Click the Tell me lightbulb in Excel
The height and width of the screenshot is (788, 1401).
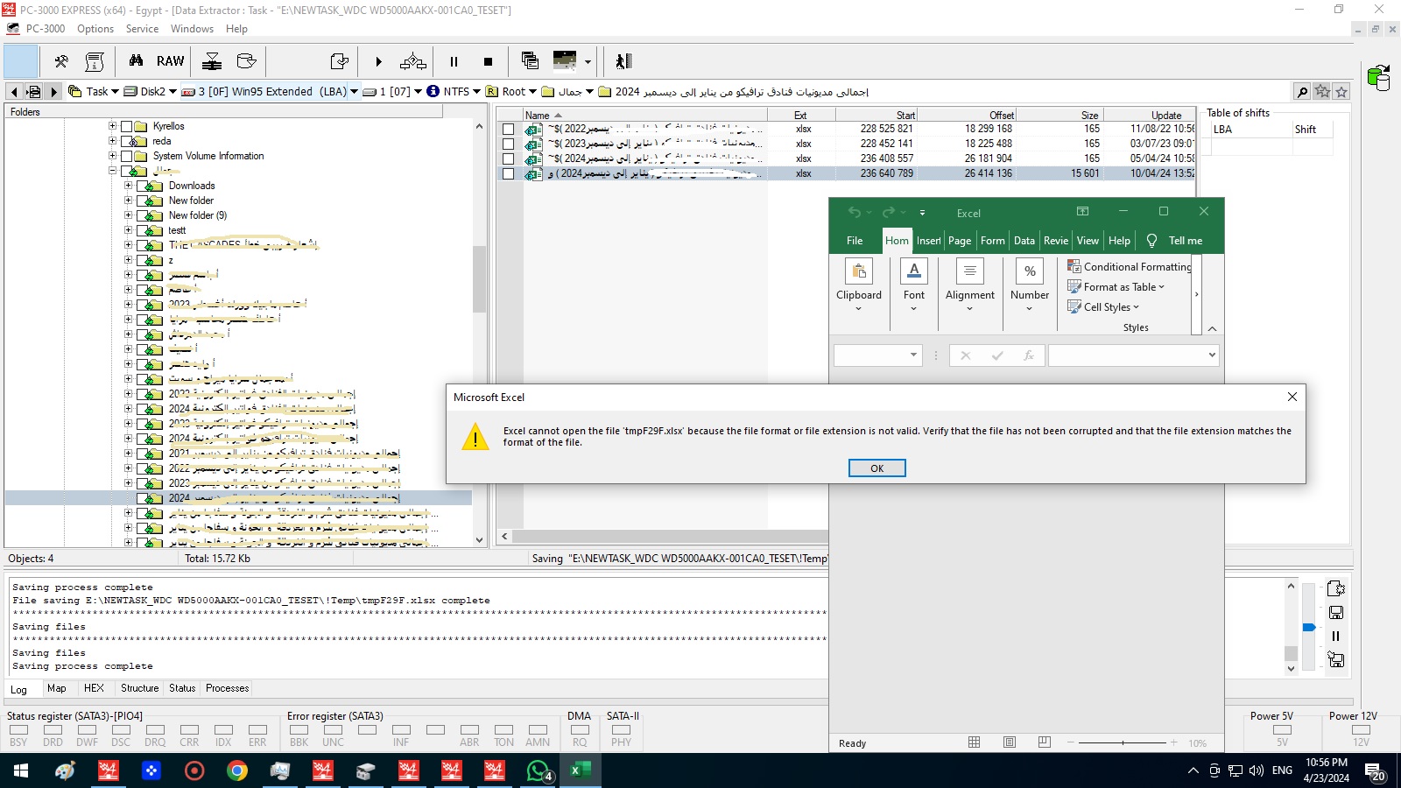(x=1151, y=241)
